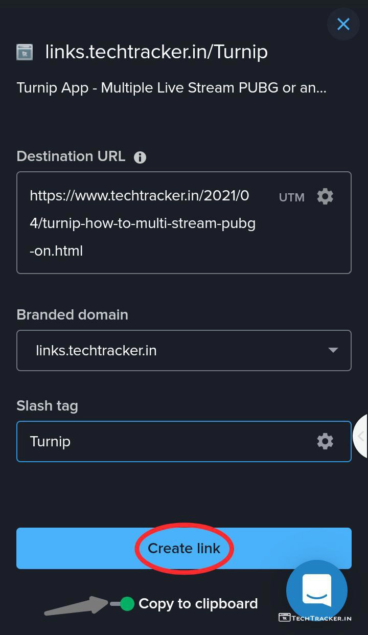
Task: Click the Branded domain dropdown arrow
Action: [x=333, y=350]
